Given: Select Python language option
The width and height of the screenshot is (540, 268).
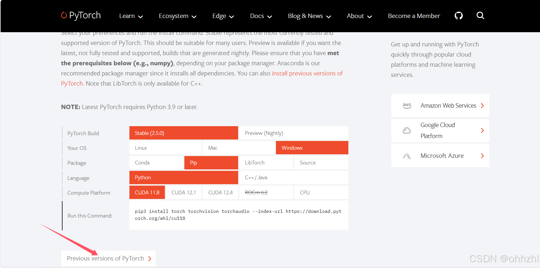Looking at the screenshot, I should (x=183, y=178).
